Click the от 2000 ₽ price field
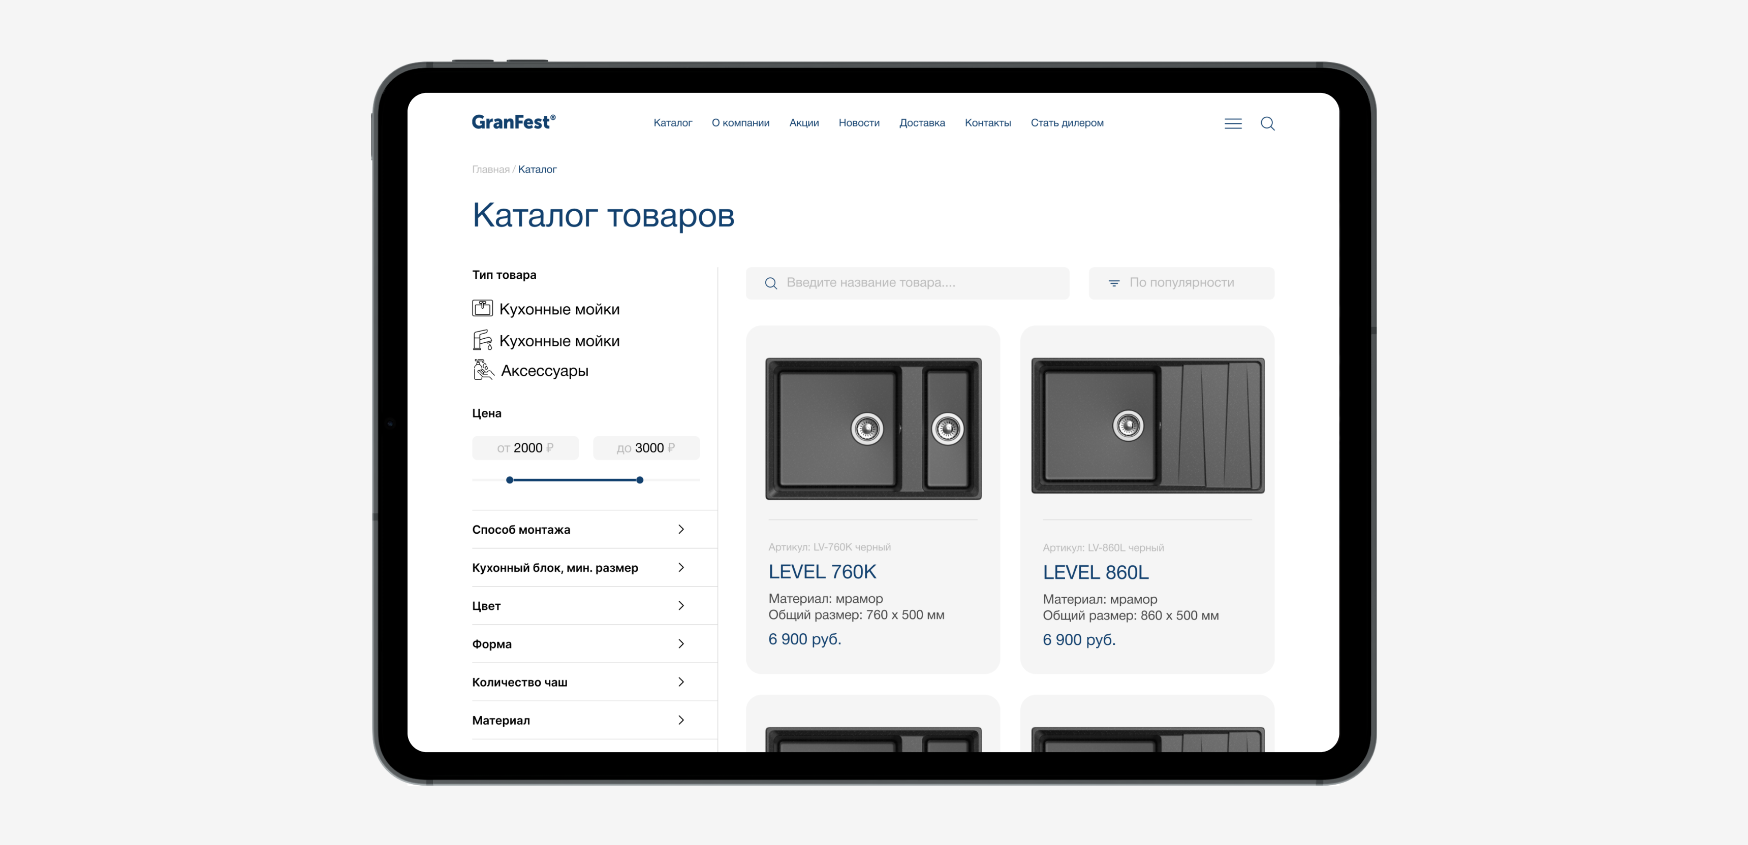1748x845 pixels. tap(525, 447)
